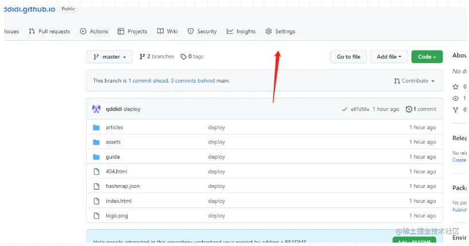Click the Settings gear icon

tap(269, 31)
